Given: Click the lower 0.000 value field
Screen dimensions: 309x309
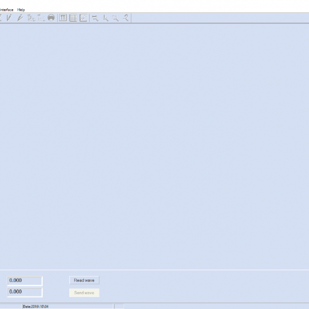Looking at the screenshot, I should [25, 292].
